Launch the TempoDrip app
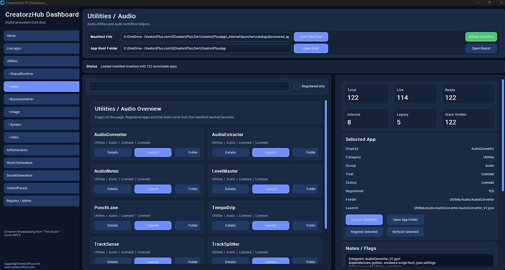505x270 pixels. point(271,226)
